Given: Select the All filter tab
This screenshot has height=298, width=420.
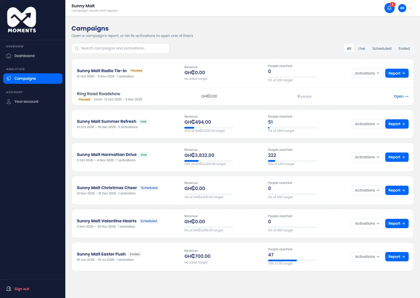Looking at the screenshot, I should 349,49.
